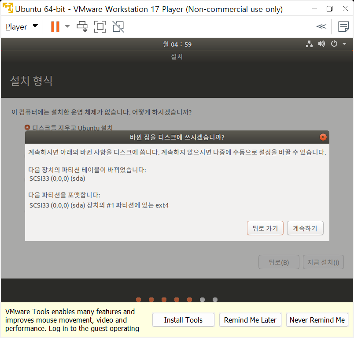Click Remind Me Later button
This screenshot has height=338, width=354.
[250, 320]
